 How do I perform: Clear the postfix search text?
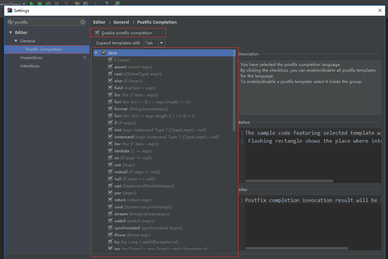click(x=83, y=22)
